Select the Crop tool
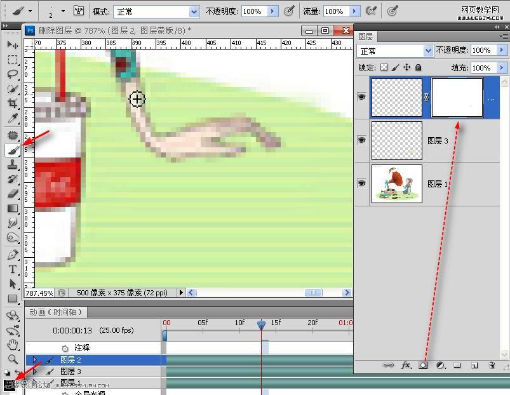The height and width of the screenshot is (395, 510). click(x=12, y=104)
